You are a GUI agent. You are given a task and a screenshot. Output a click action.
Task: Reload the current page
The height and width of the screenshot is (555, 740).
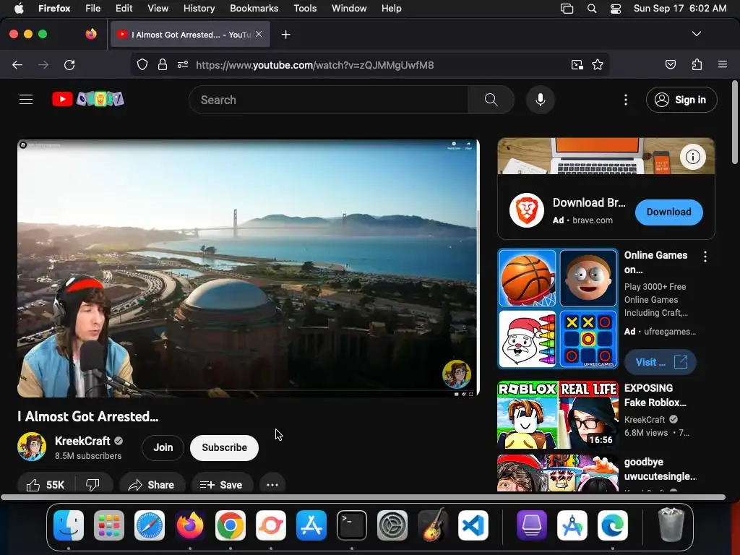point(69,64)
